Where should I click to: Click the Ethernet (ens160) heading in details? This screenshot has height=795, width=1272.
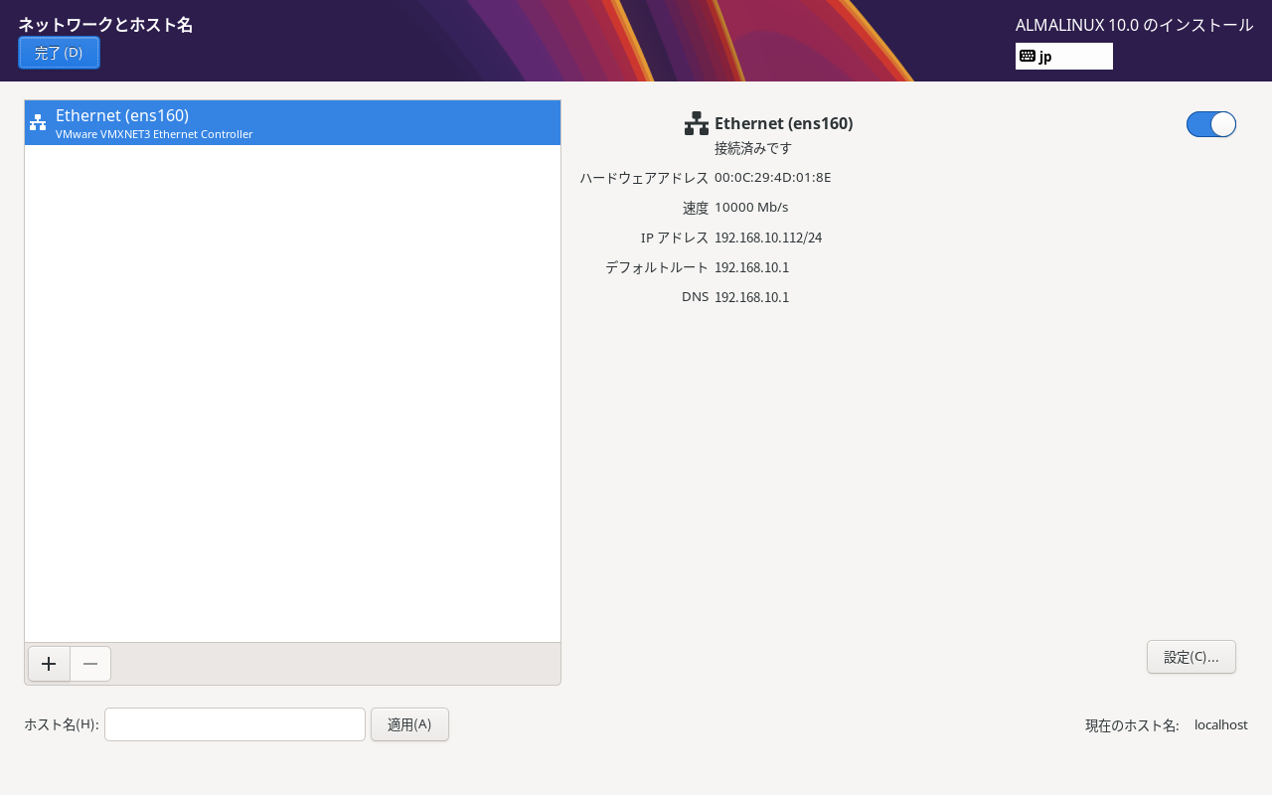pos(783,123)
